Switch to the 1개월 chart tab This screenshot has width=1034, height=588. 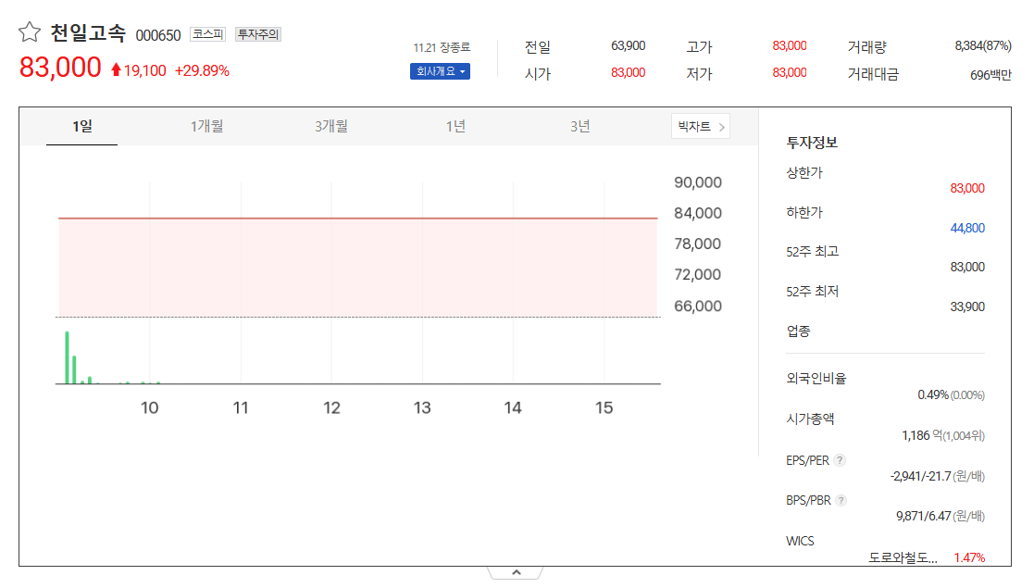click(x=206, y=126)
